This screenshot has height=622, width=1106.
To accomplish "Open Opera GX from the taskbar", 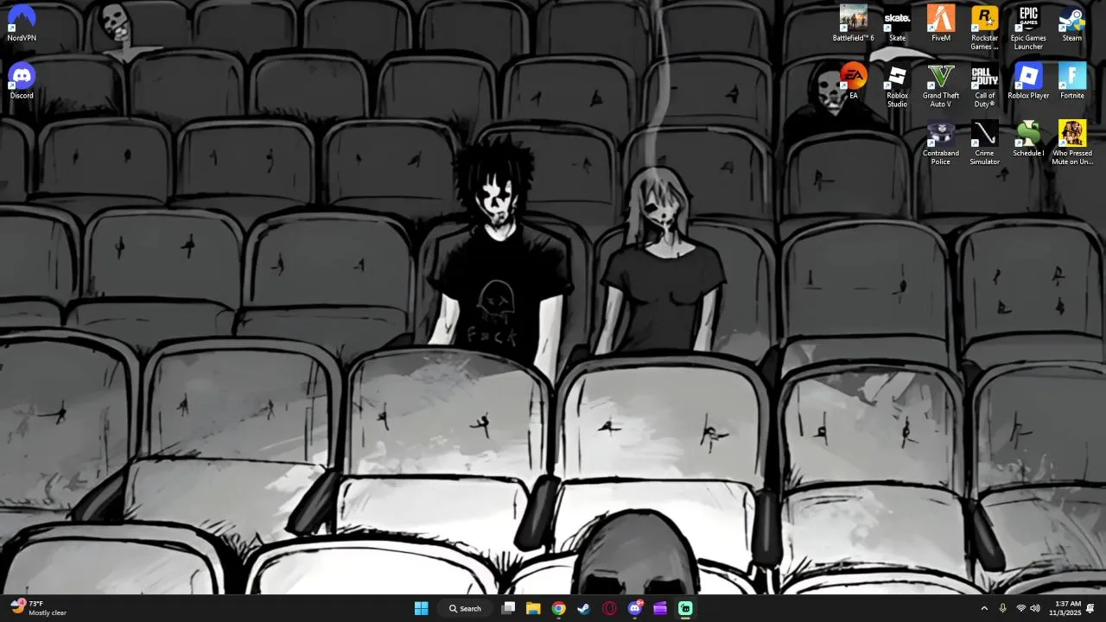I will pos(609,608).
